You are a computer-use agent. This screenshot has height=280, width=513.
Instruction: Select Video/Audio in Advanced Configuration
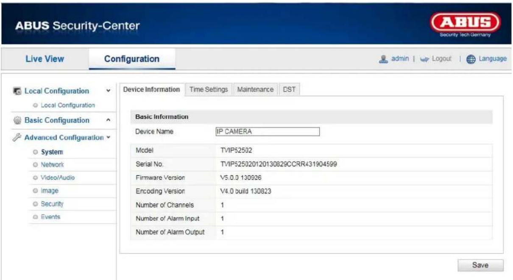tap(58, 178)
